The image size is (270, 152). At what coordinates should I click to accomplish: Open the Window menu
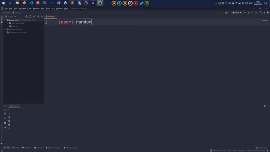[x=59, y=8]
